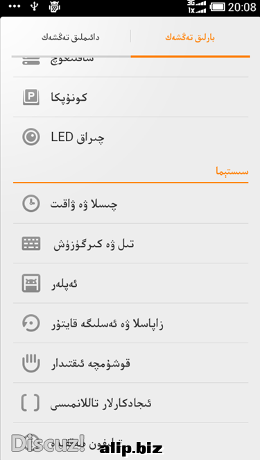Open the LED چىراق settings entry

[x=131, y=137]
